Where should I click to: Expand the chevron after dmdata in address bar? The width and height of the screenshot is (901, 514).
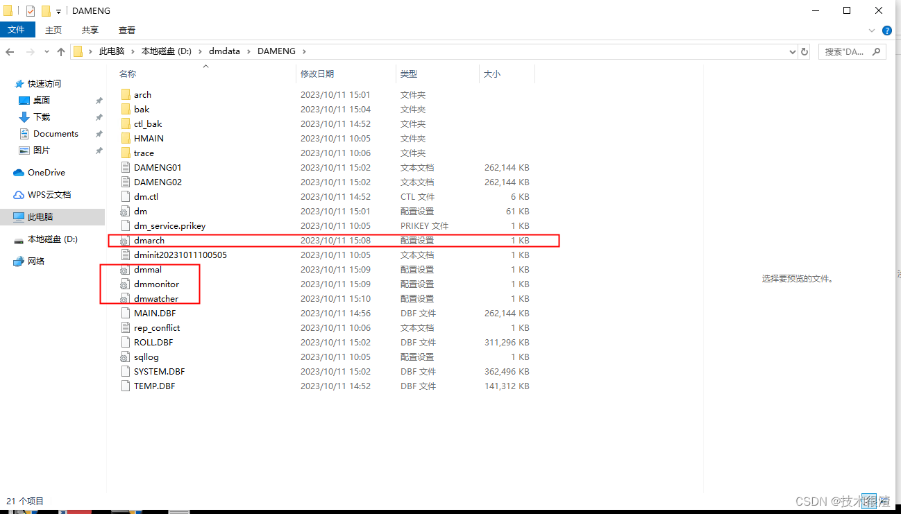tap(249, 51)
